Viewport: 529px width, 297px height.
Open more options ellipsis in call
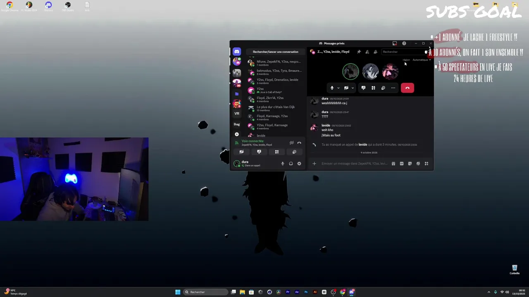tap(393, 88)
